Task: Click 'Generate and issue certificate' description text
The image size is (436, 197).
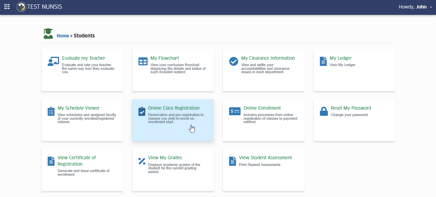Action: pyautogui.click(x=83, y=173)
